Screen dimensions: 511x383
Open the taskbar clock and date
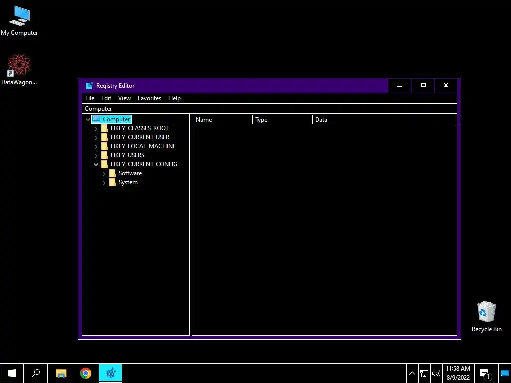[x=458, y=373]
